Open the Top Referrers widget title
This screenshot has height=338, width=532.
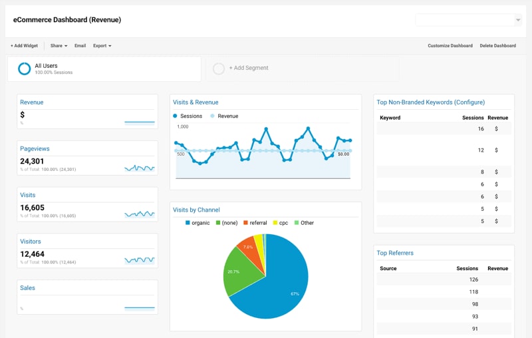tap(395, 253)
